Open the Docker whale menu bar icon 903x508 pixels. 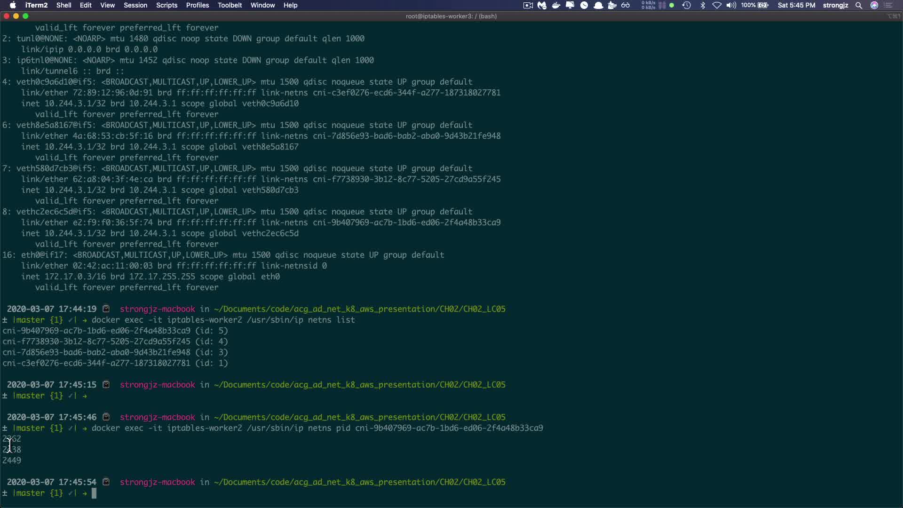click(x=556, y=5)
